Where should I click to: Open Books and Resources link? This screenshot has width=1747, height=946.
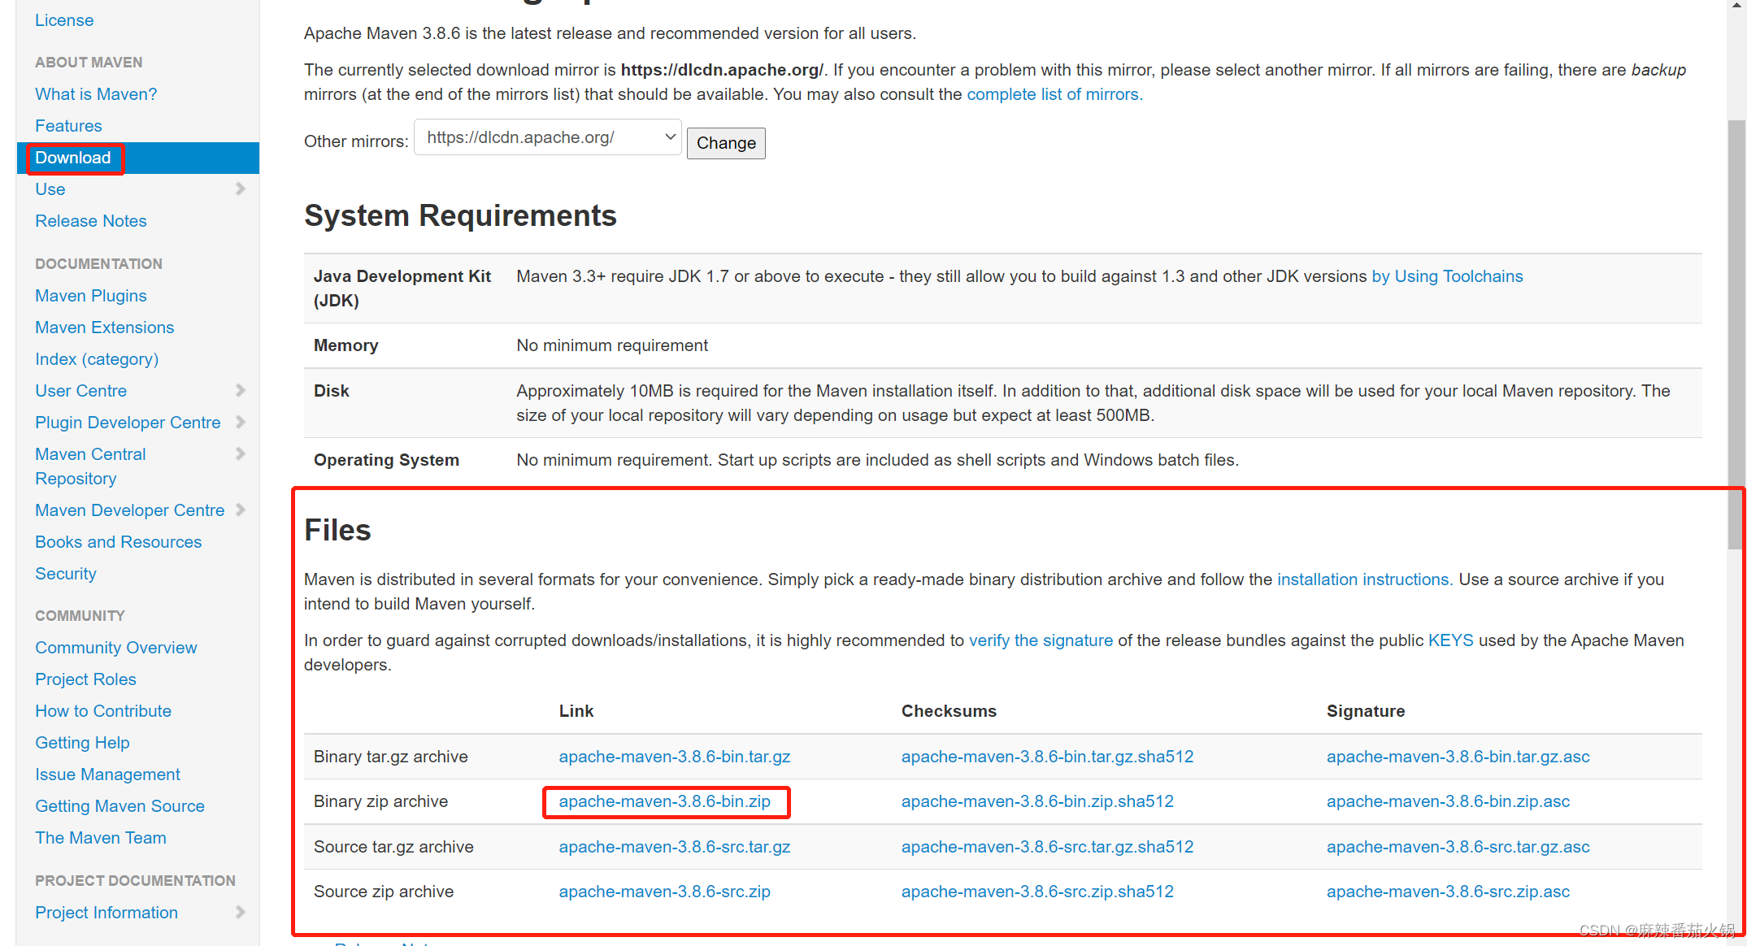(x=119, y=542)
